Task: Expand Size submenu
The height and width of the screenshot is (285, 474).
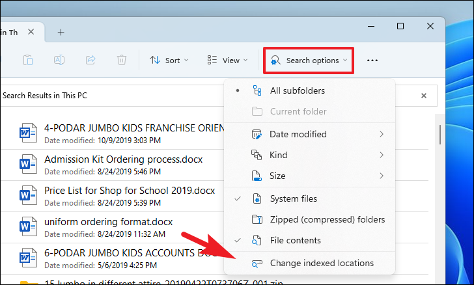Action: coord(309,176)
